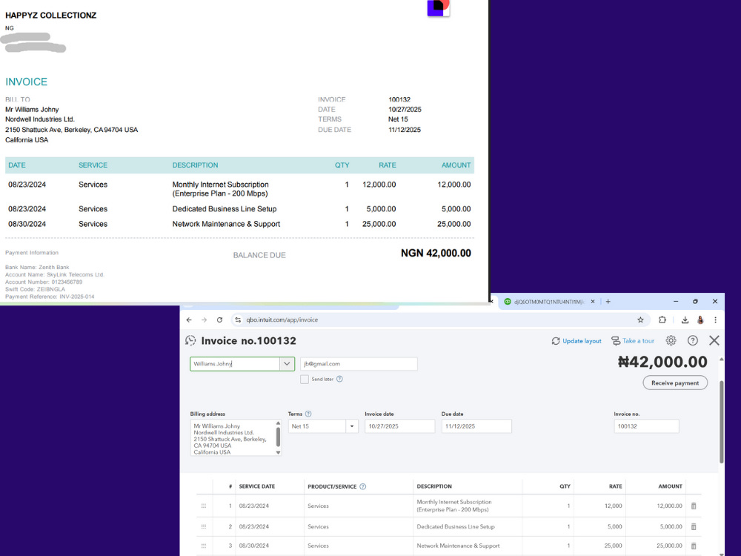Click the email field jb@gmail.com
741x556 pixels.
point(359,363)
